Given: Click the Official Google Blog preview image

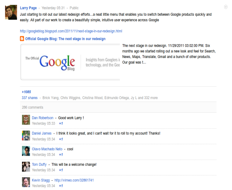Looking at the screenshot, I should (70, 62).
